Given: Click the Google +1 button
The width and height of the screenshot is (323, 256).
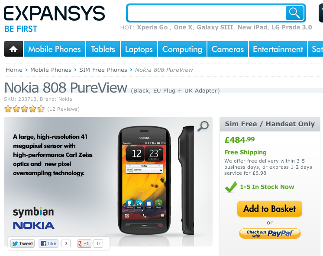Looking at the screenshot, I should pos(84,243).
